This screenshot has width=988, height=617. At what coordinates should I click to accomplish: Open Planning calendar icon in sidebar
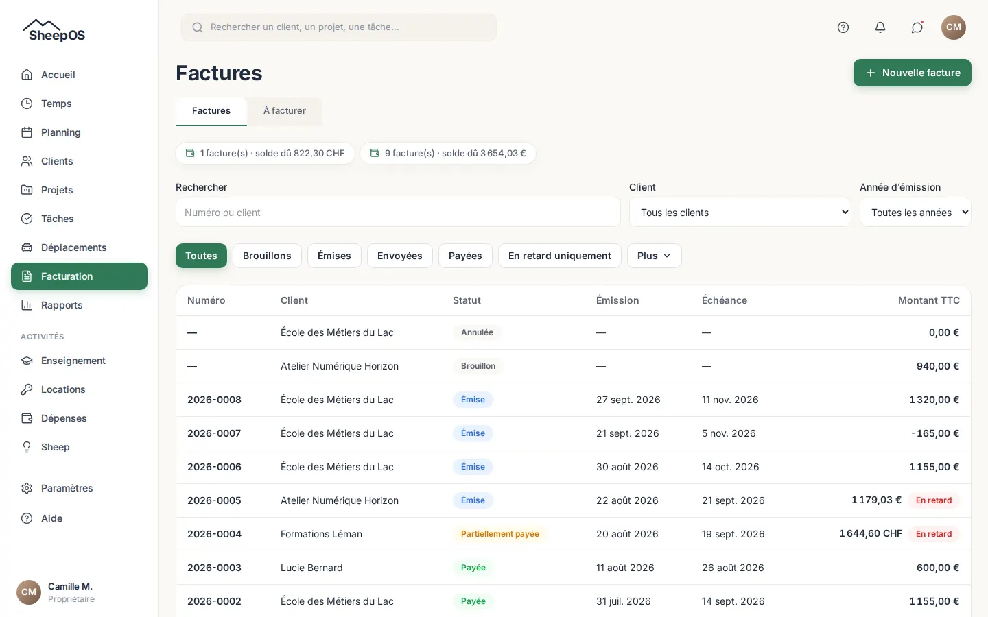[27, 132]
